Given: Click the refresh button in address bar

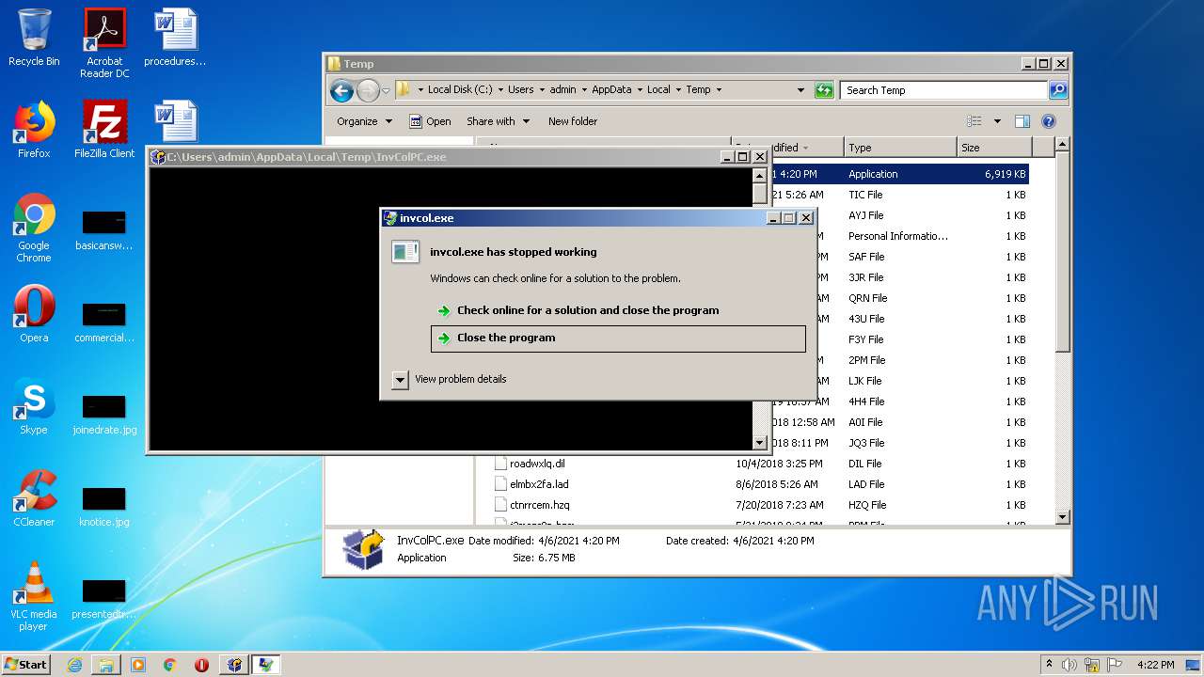Looking at the screenshot, I should pos(824,90).
